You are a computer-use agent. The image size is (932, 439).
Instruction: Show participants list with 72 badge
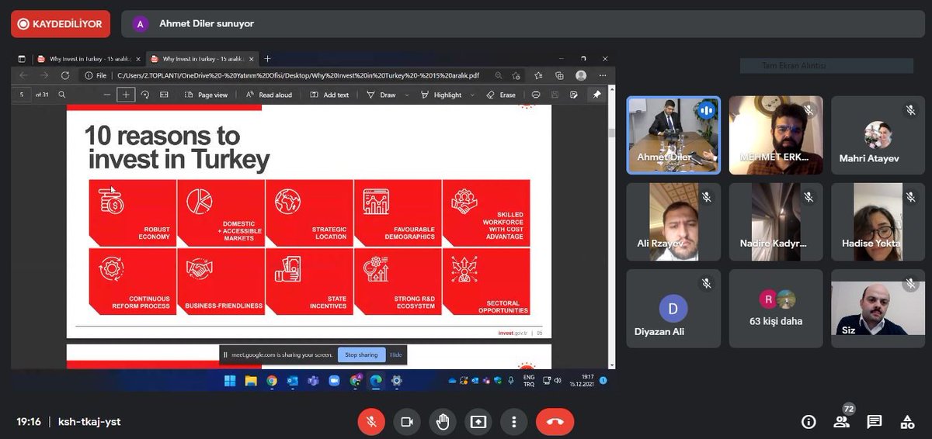[x=842, y=420]
